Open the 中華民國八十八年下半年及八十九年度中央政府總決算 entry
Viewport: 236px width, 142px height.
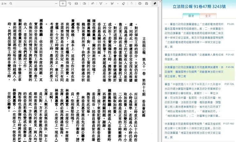193,100
